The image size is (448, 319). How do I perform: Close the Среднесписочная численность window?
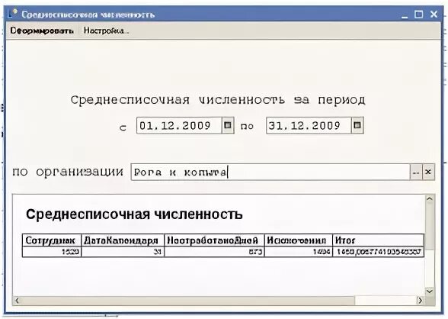pyautogui.click(x=434, y=14)
